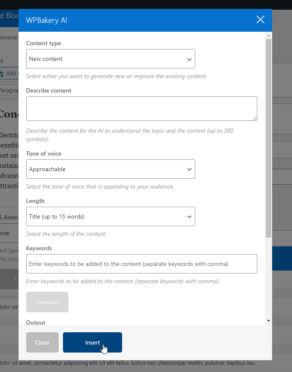Close the WPBakery AI dialog with X
This screenshot has height=372, width=292.
pyautogui.click(x=260, y=20)
